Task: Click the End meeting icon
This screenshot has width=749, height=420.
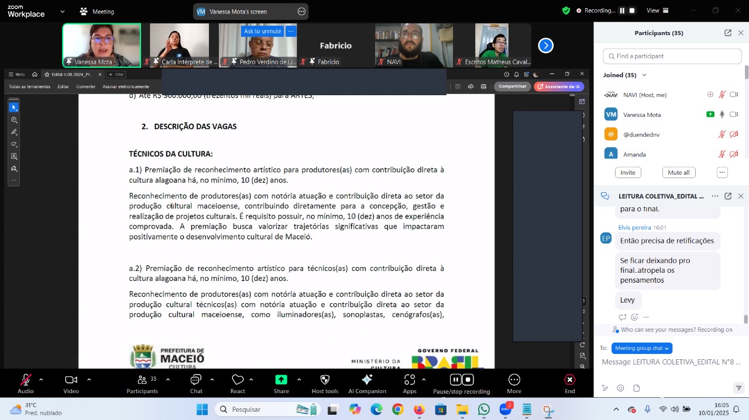Action: coord(569,380)
